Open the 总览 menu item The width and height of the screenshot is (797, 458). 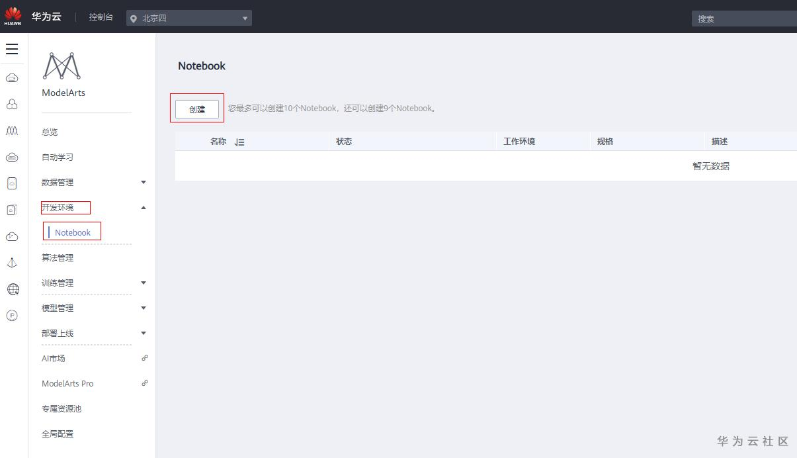coord(50,132)
